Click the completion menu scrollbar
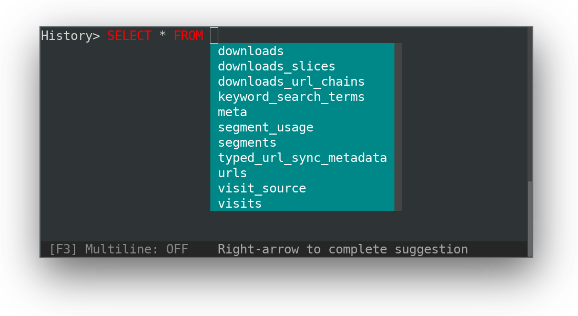The image size is (578, 316). click(398, 127)
